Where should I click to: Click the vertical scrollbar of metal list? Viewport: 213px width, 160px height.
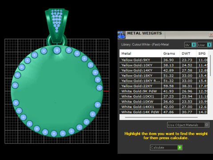(210, 65)
